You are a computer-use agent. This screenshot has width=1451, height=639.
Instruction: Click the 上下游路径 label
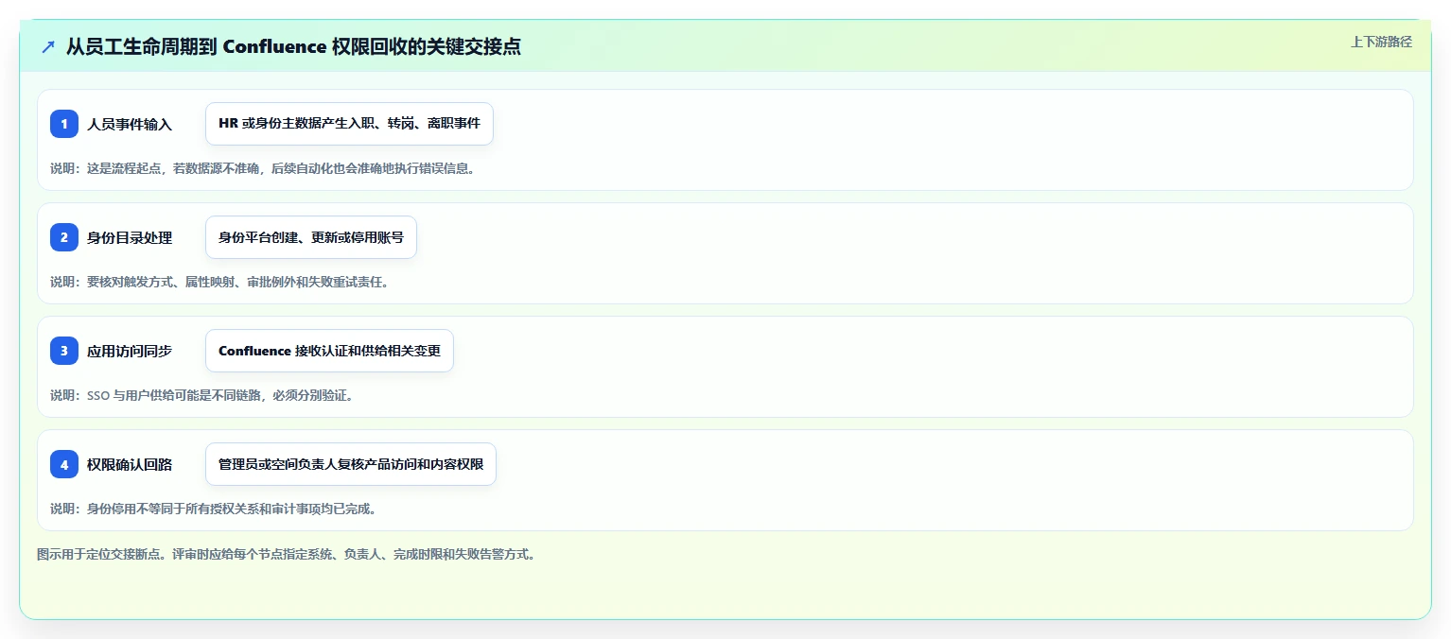[1381, 42]
